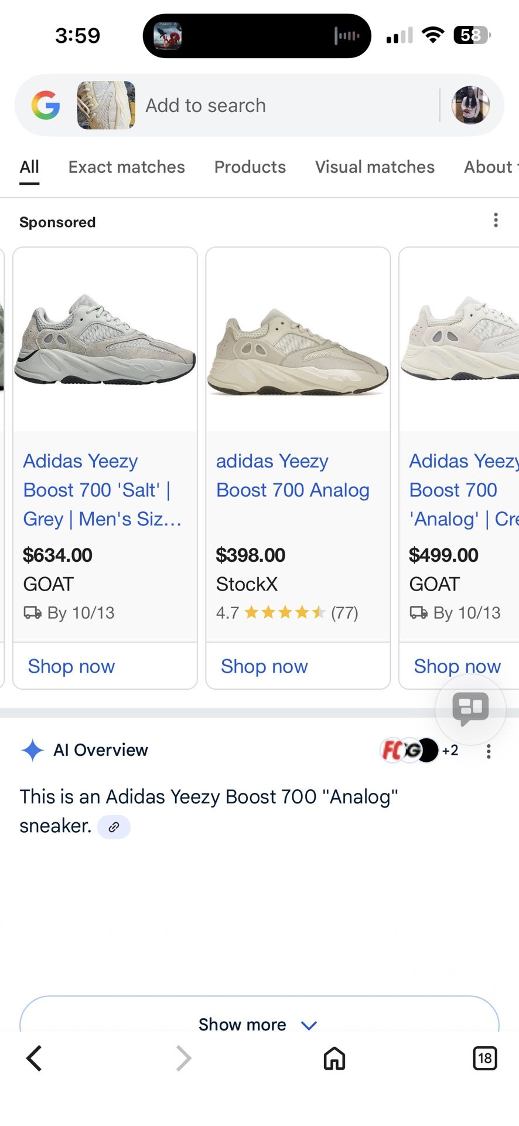This screenshot has height=1126, width=519.
Task: Open the Visual matches tab
Action: click(x=375, y=167)
